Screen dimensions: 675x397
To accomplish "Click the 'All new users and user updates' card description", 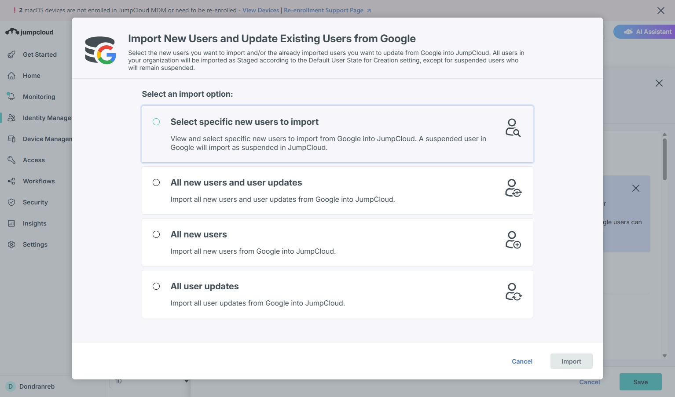I will click(x=282, y=199).
